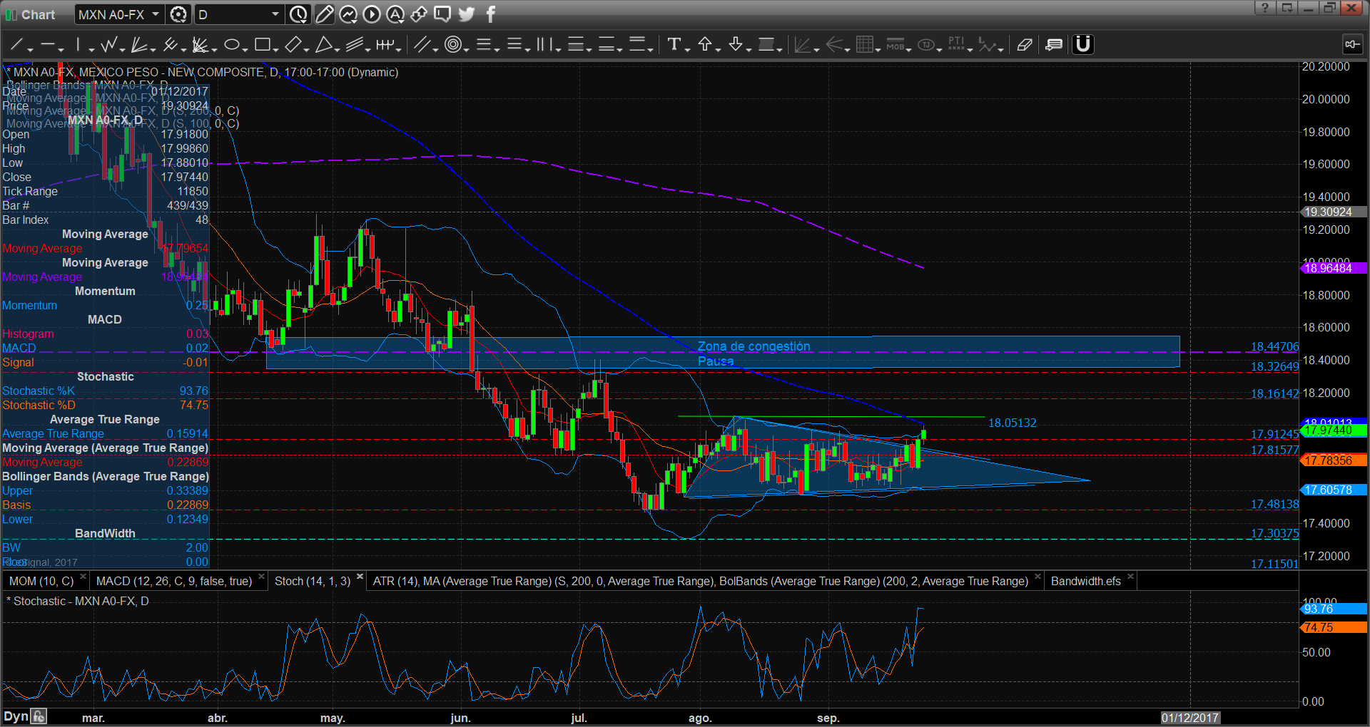Expand the ellipse tool options arrow

[245, 49]
